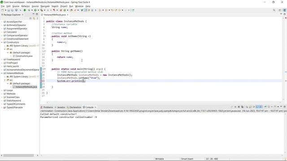Viewport: 287px width, 161px height.
Task: Select the FinalKeyword project
Action: (x=13, y=59)
